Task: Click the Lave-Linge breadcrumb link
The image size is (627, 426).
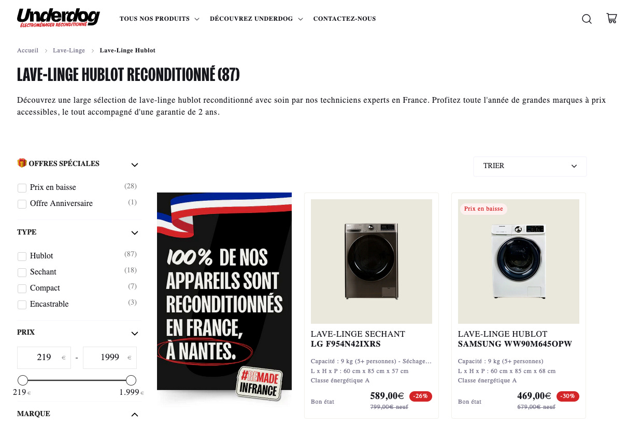Action: pyautogui.click(x=69, y=50)
